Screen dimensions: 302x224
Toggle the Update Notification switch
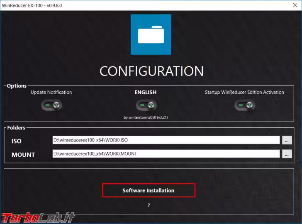click(51, 105)
